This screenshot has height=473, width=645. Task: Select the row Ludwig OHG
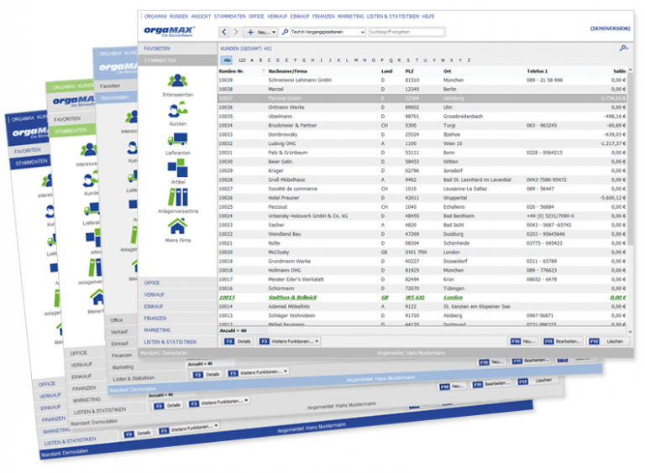pyautogui.click(x=422, y=143)
